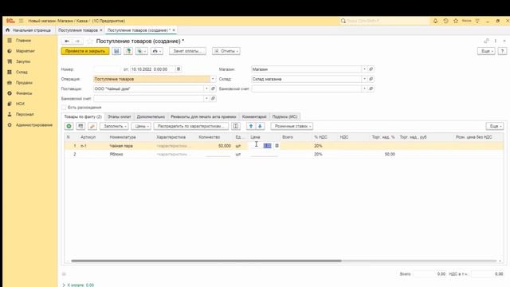This screenshot has width=510, height=287.
Task: Toggle Есть расхождения checkbox
Action: 64,108
